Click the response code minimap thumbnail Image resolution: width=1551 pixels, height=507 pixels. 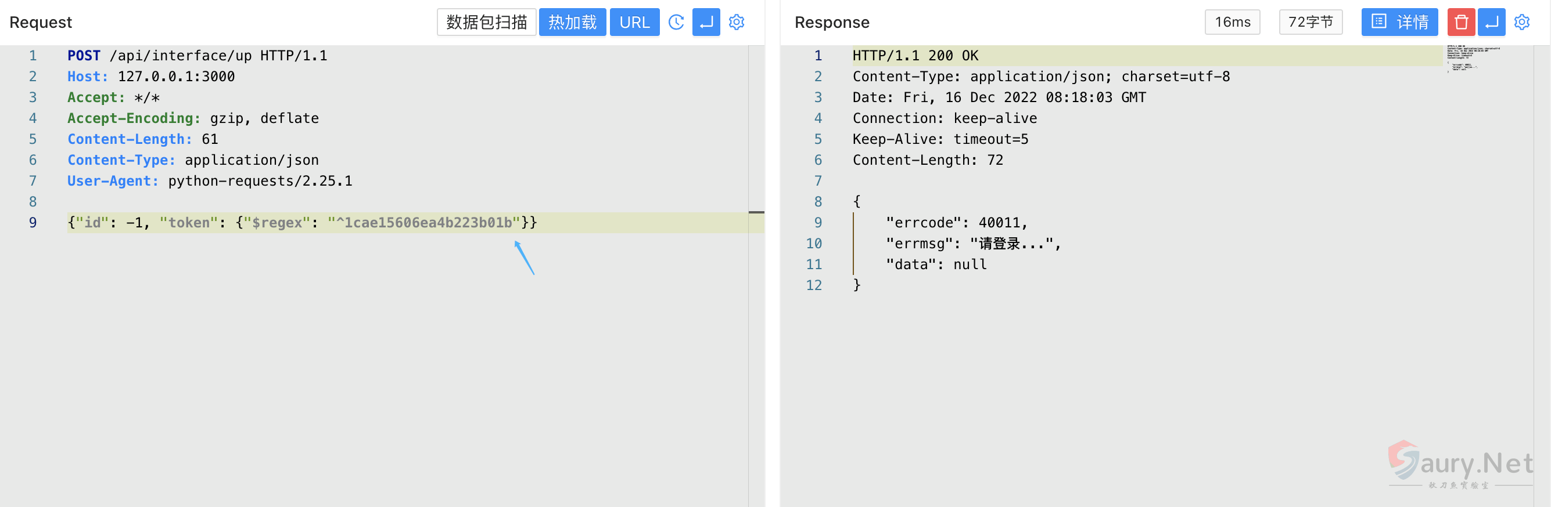[1472, 59]
